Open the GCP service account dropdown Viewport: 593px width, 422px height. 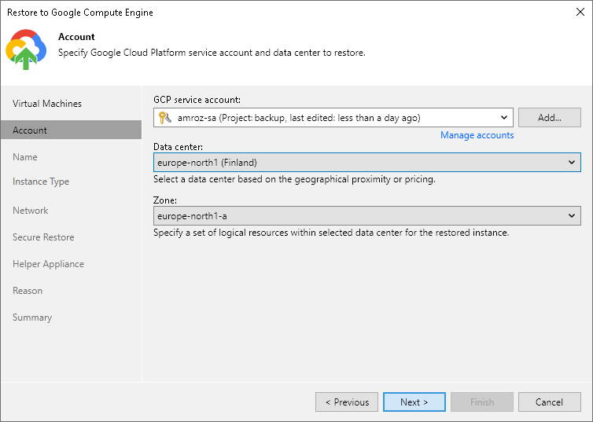(333, 118)
